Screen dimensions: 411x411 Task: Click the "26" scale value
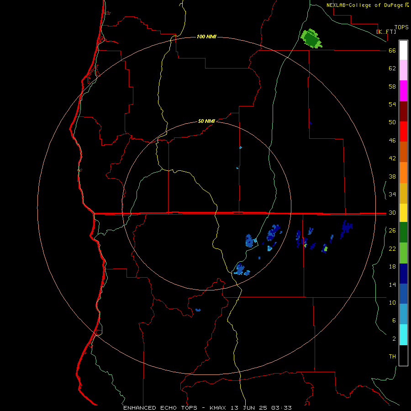[x=392, y=231]
